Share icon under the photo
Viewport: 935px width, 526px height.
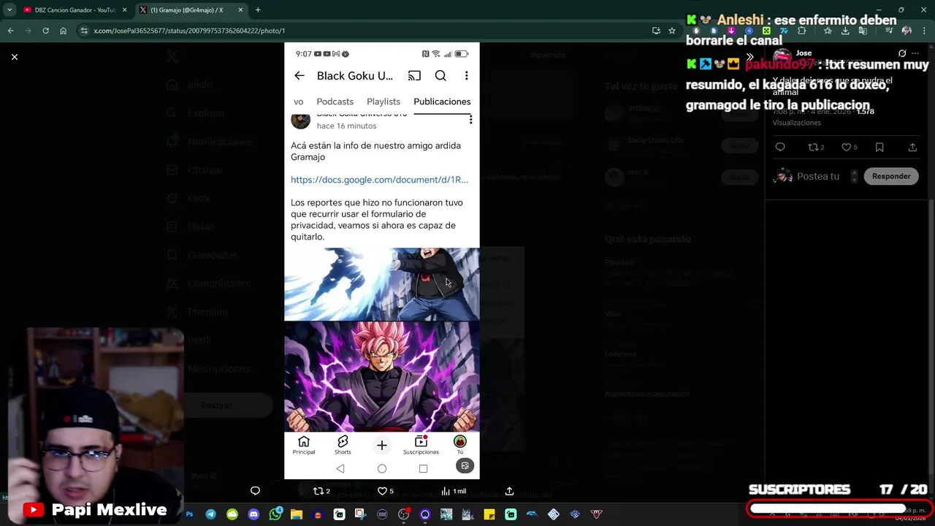(x=509, y=491)
